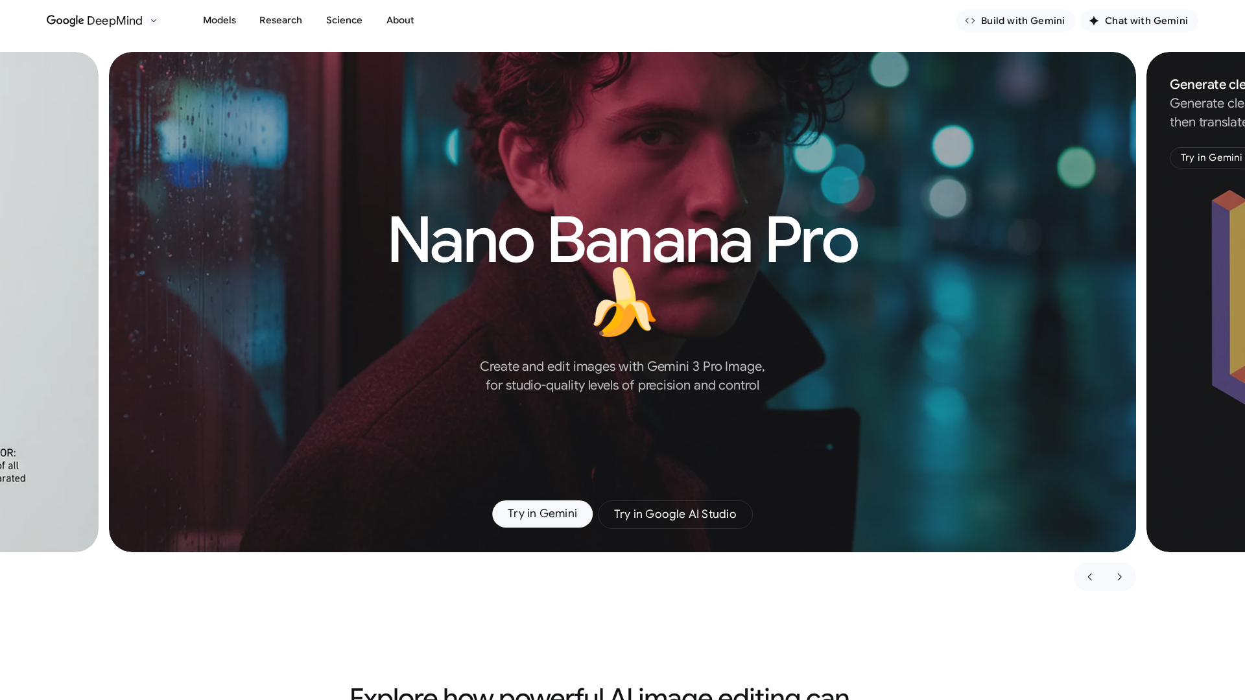Click the Chat with Gemini button text
This screenshot has width=1245, height=700.
(x=1146, y=21)
